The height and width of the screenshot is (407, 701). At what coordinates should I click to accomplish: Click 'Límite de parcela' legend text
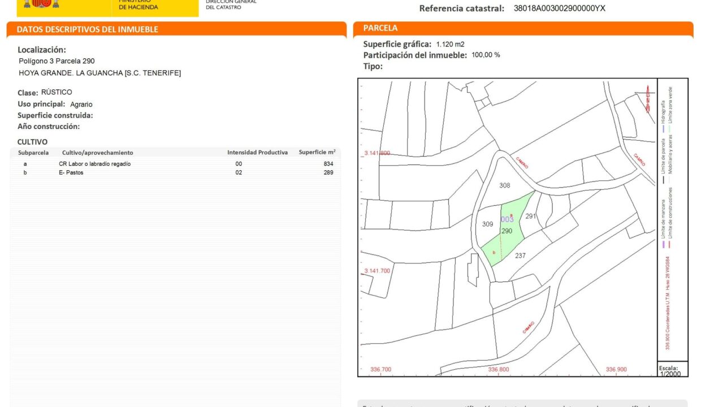[x=663, y=157]
